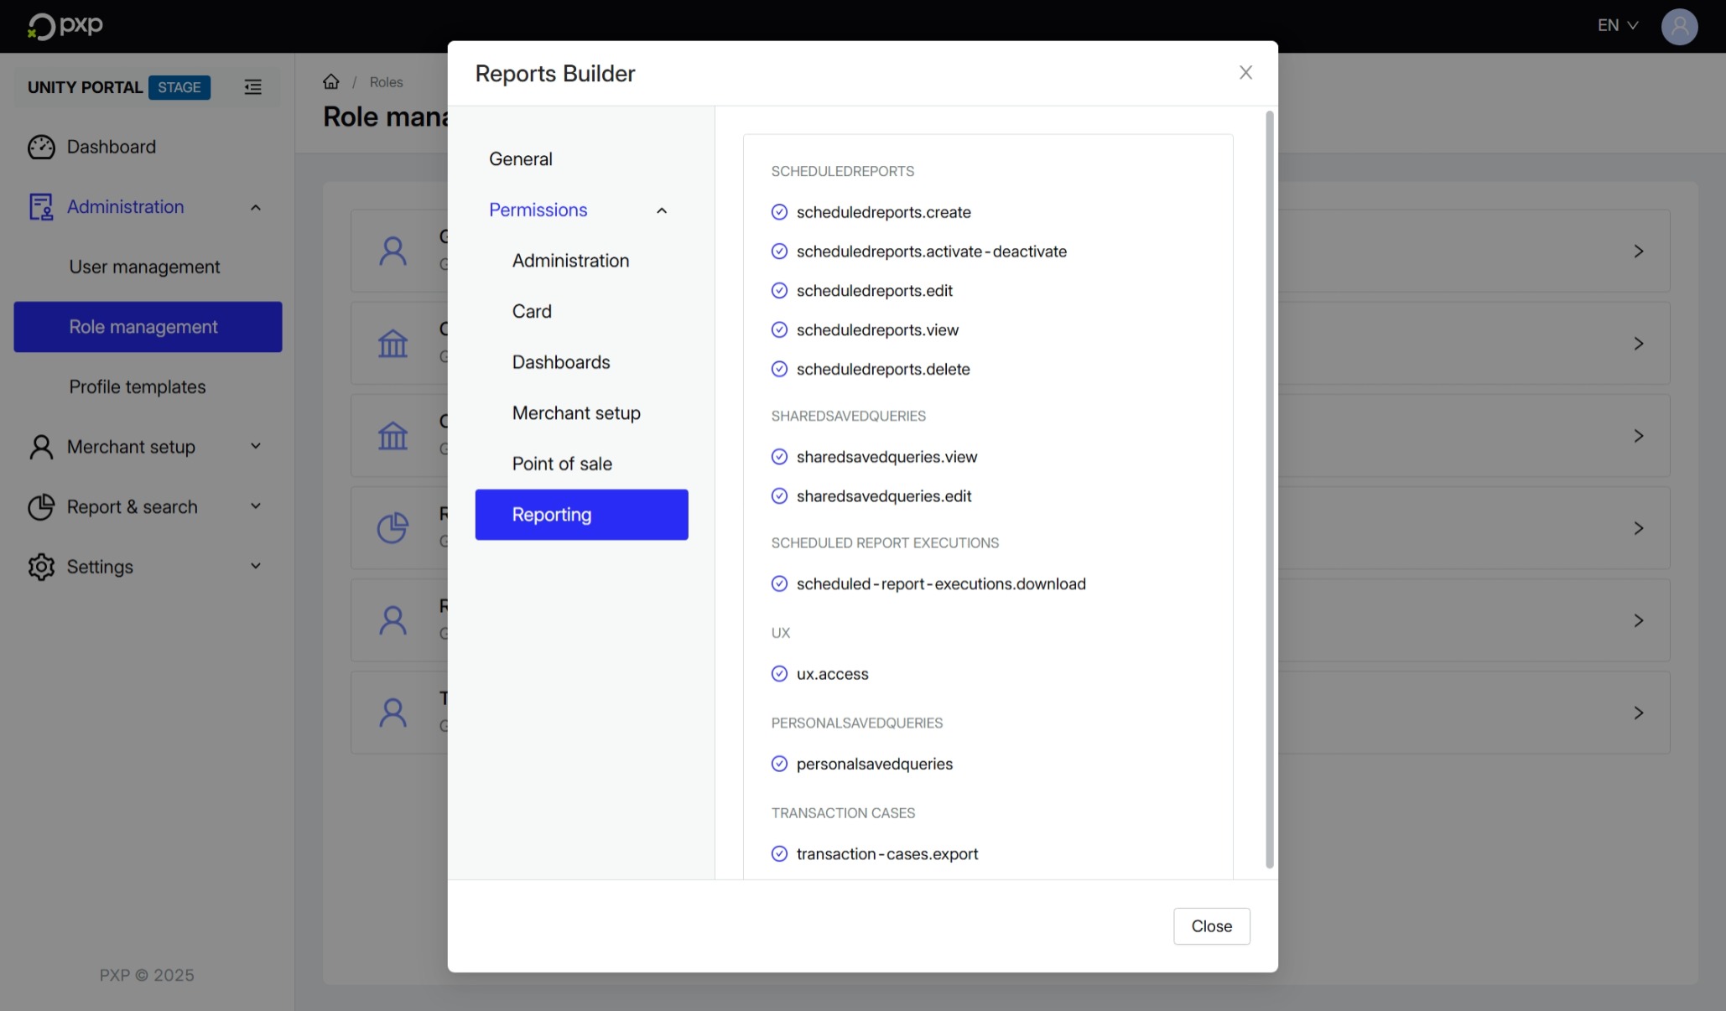The width and height of the screenshot is (1726, 1011).
Task: Collapse sidebar with the hamburger menu icon
Action: click(252, 87)
